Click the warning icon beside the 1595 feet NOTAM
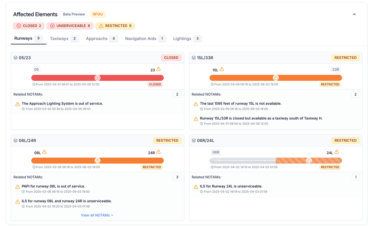Viewport: 368px width, 226px height. (196, 104)
